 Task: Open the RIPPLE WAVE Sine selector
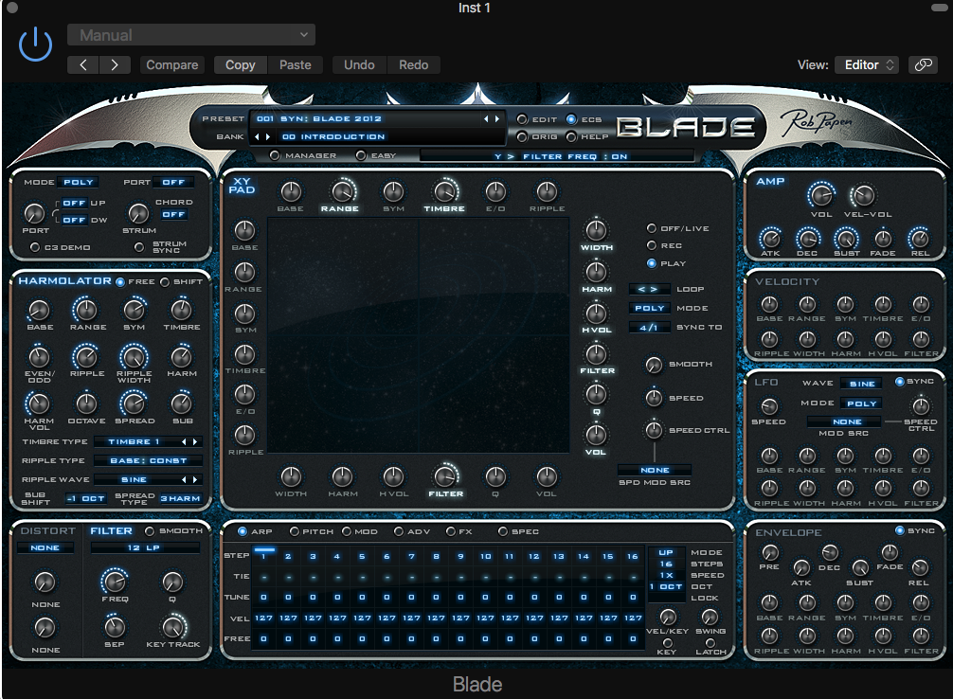[x=149, y=479]
